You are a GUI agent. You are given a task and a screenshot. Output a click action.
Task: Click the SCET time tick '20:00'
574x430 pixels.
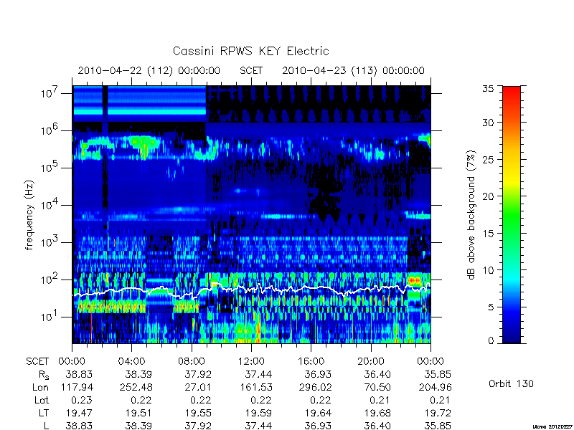pos(371,362)
